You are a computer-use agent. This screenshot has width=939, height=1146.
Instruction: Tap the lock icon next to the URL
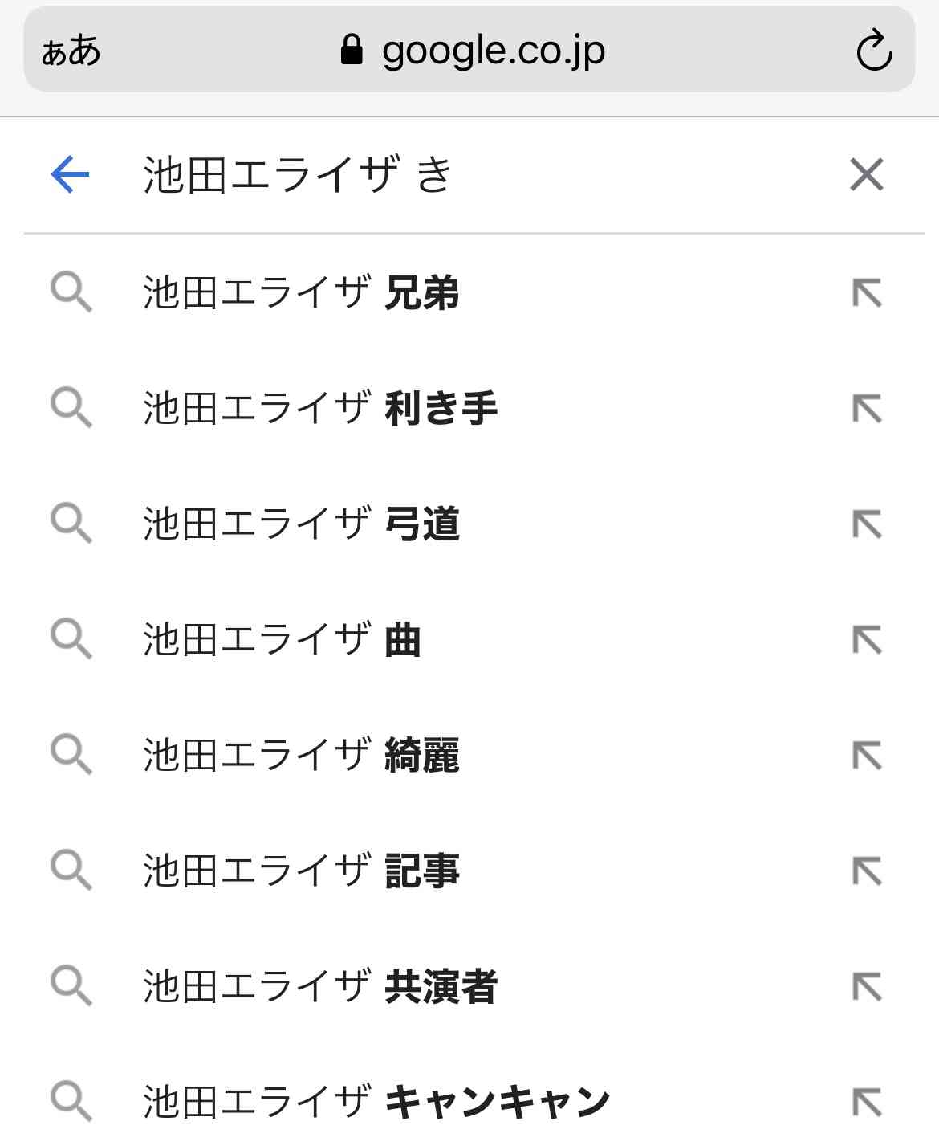352,50
